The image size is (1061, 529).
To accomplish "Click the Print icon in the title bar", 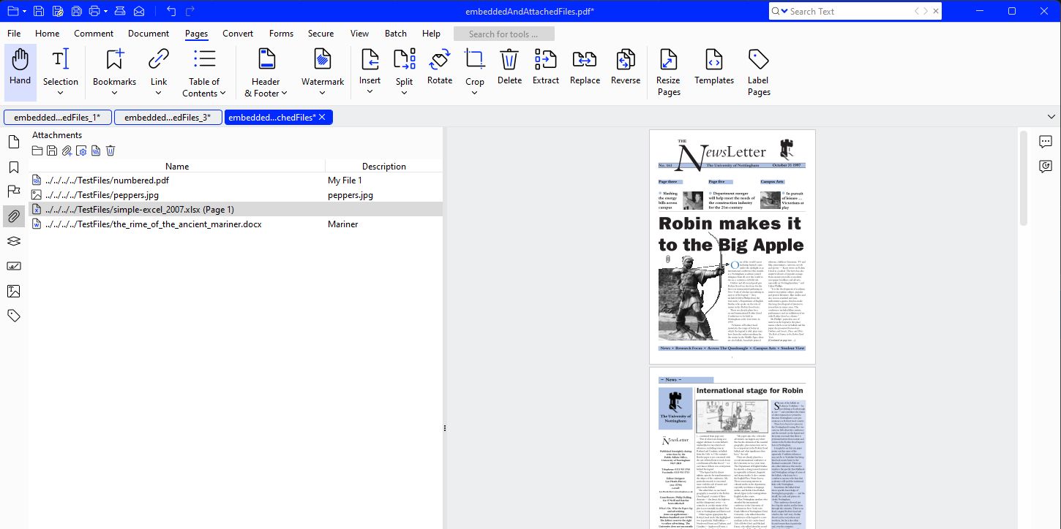I will pyautogui.click(x=94, y=11).
